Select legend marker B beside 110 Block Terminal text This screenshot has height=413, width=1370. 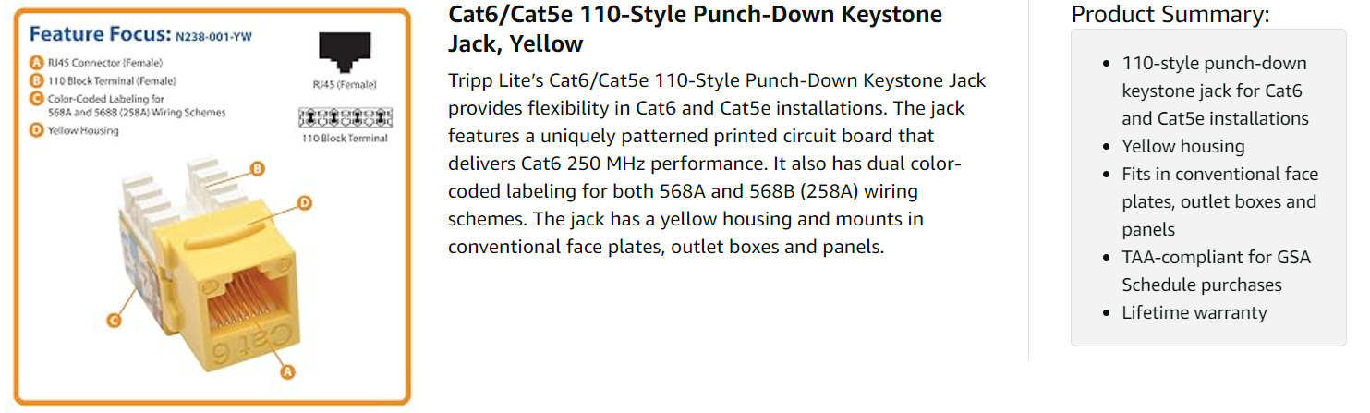click(x=36, y=80)
